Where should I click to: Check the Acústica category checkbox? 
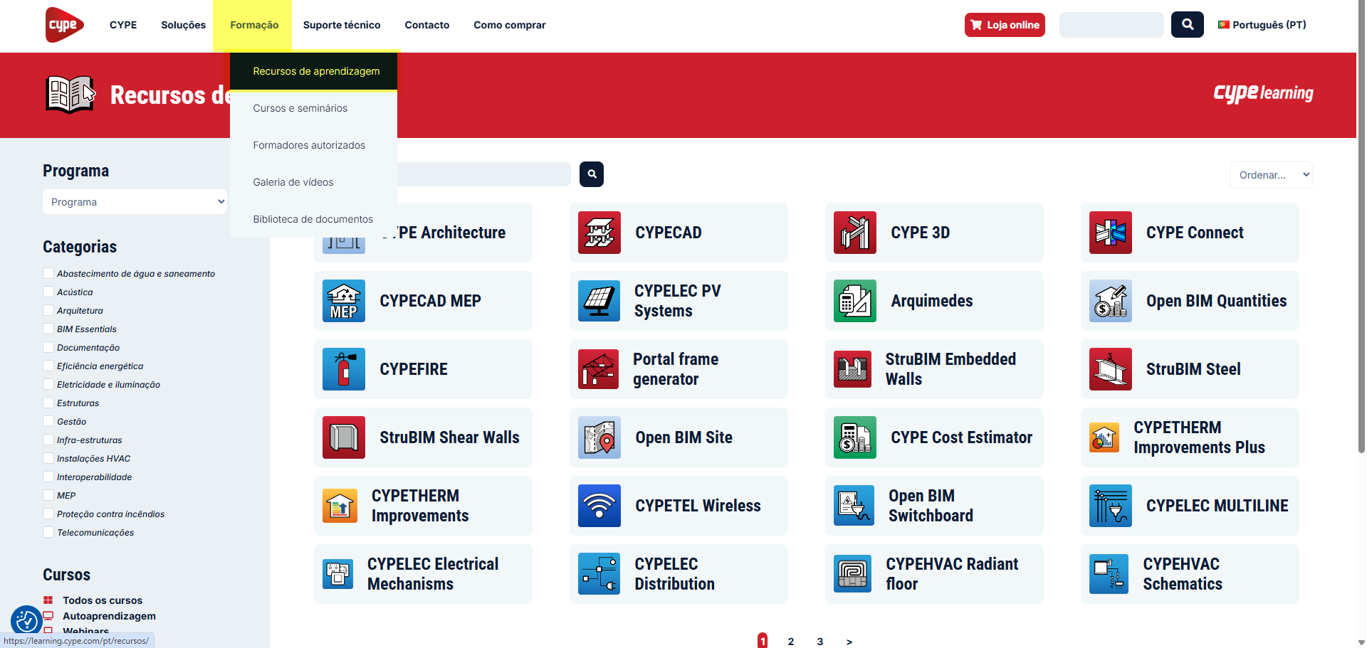click(48, 292)
